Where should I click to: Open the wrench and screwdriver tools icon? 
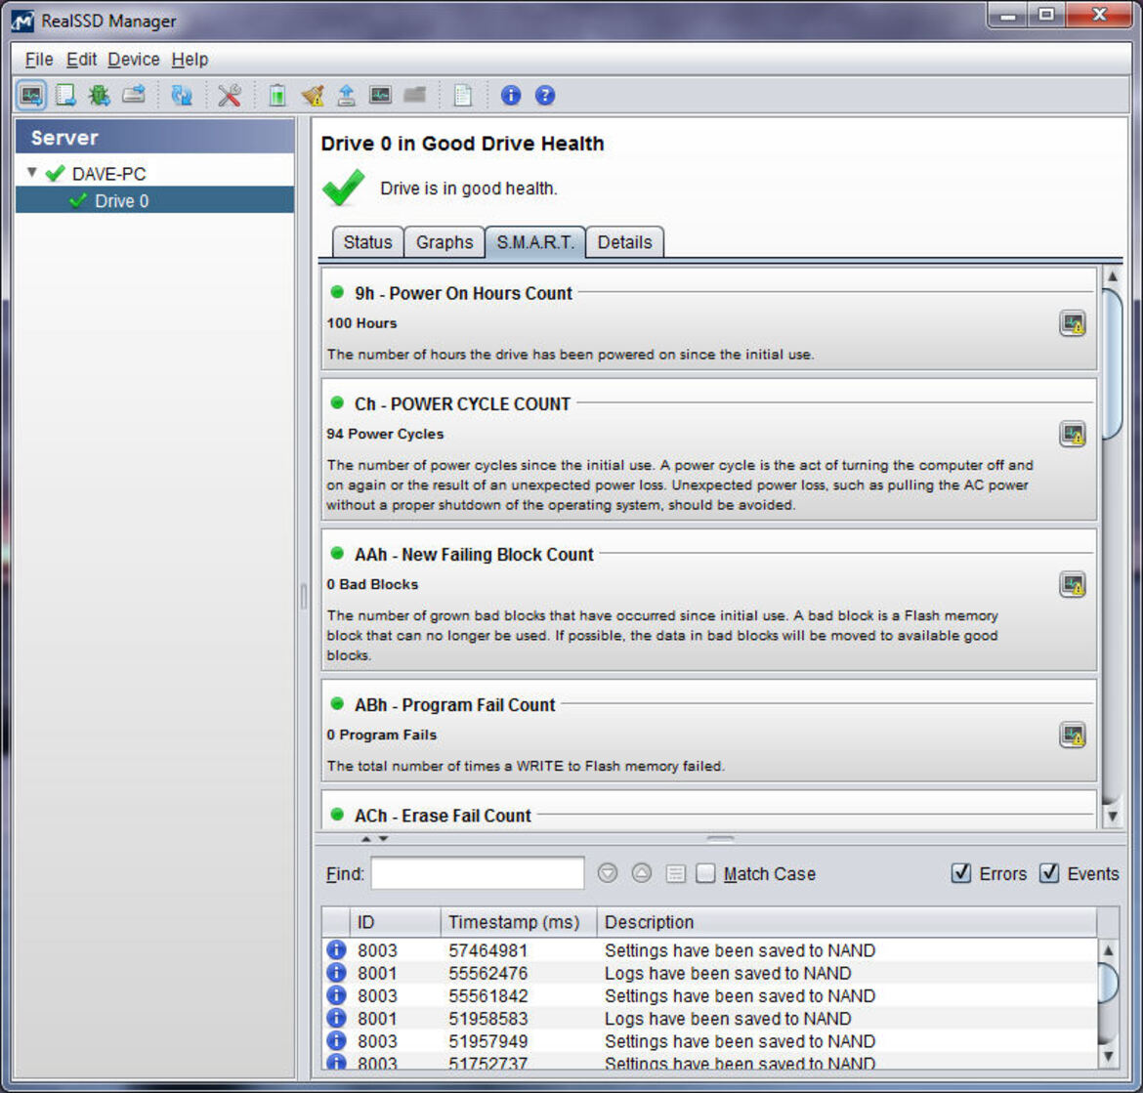click(230, 96)
